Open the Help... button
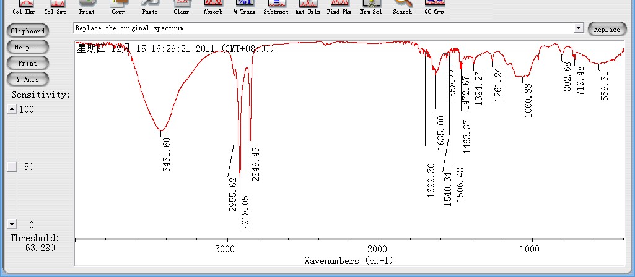The width and height of the screenshot is (635, 277). point(27,48)
